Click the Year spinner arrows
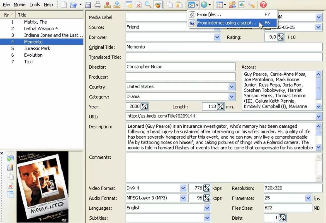 pyautogui.click(x=144, y=107)
